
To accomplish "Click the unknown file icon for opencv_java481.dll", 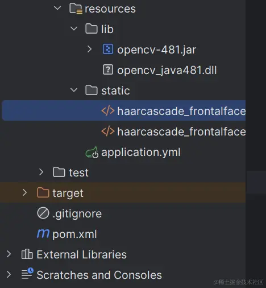I will coord(108,69).
